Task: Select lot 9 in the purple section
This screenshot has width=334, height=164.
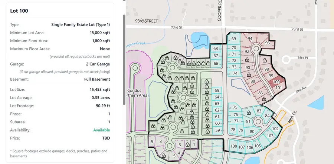Action: (152, 141)
